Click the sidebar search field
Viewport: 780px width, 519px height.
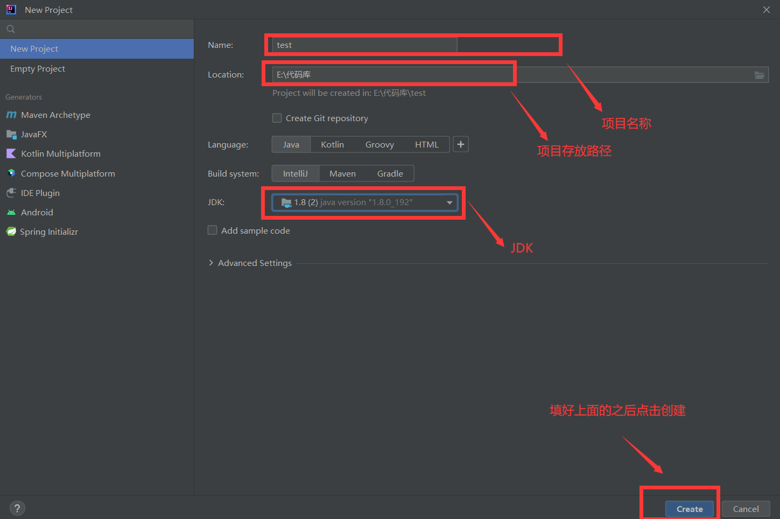(97, 29)
